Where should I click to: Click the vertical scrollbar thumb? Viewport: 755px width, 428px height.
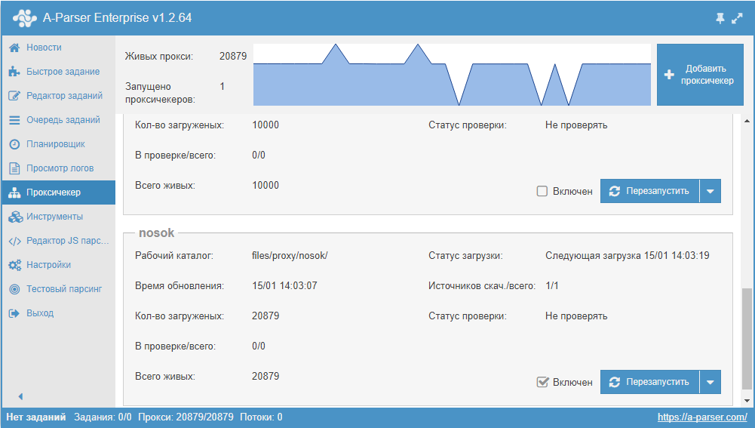tap(747, 339)
